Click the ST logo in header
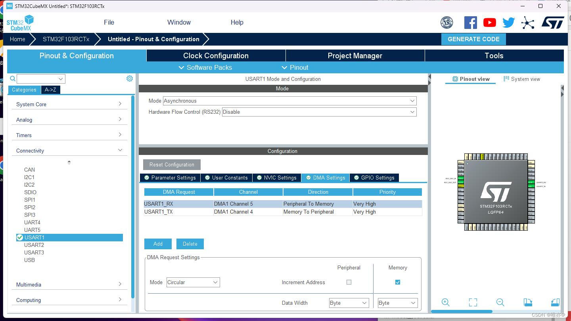Image resolution: width=571 pixels, height=321 pixels. (x=553, y=23)
